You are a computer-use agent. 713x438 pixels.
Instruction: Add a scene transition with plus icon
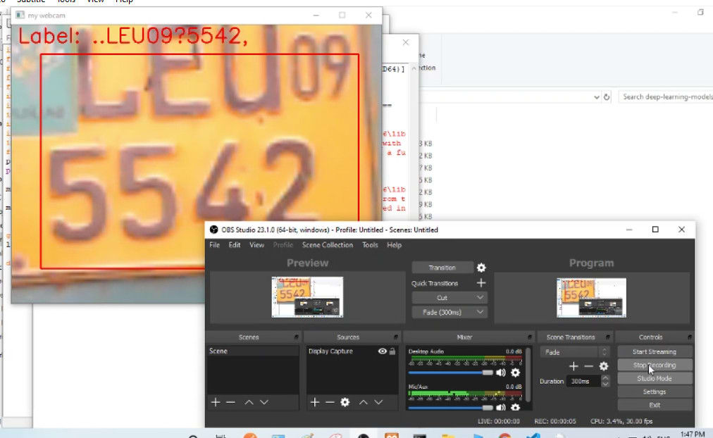pos(573,366)
